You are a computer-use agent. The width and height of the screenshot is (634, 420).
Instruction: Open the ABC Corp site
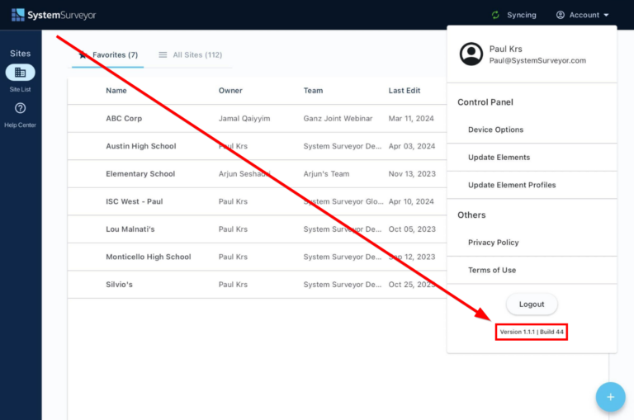[124, 119]
